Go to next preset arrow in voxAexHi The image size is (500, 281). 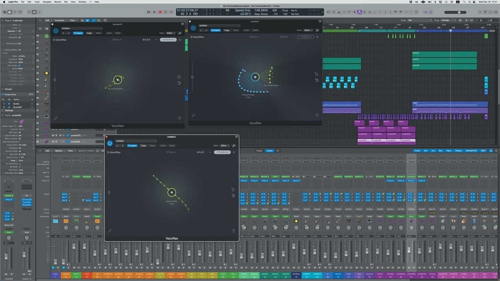(x=69, y=33)
